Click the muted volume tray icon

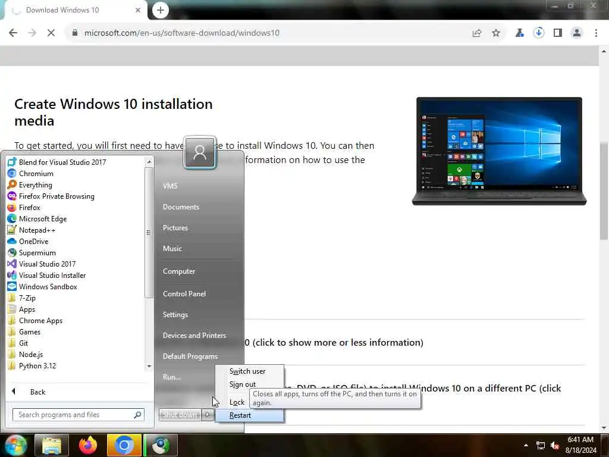555,445
